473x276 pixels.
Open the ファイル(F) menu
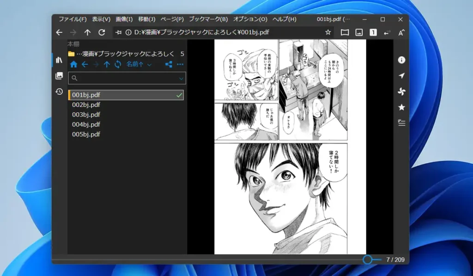click(73, 19)
